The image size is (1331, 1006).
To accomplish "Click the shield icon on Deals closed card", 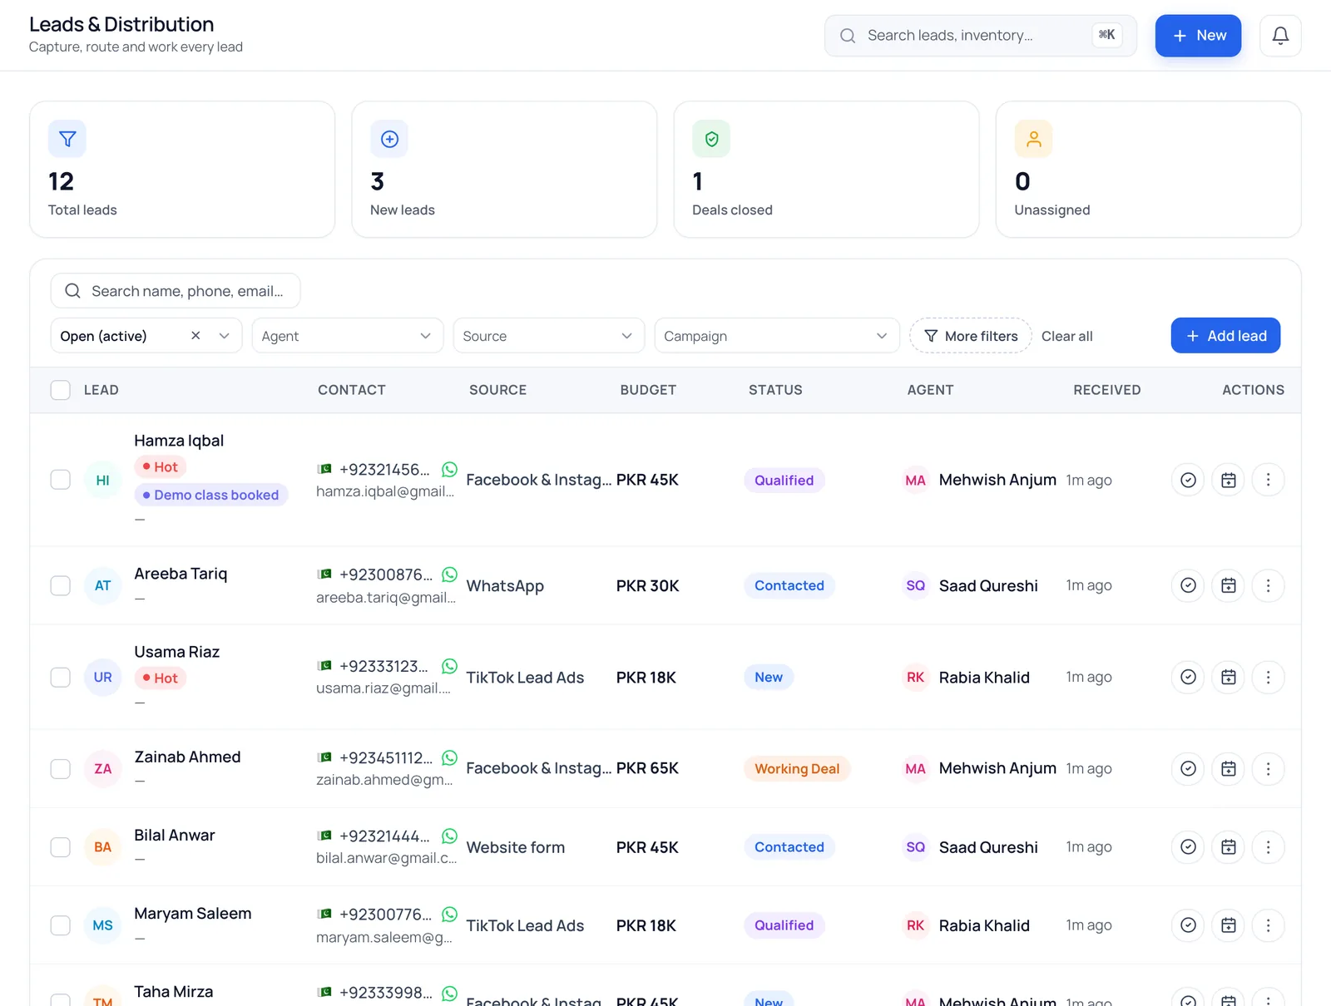I will [x=711, y=139].
